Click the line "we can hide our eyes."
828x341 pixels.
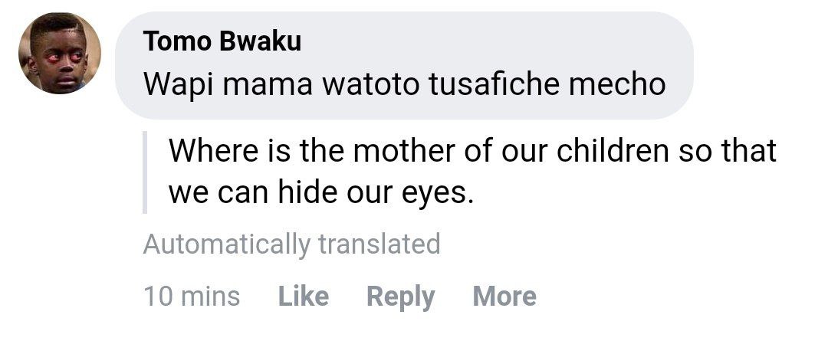[x=317, y=192]
